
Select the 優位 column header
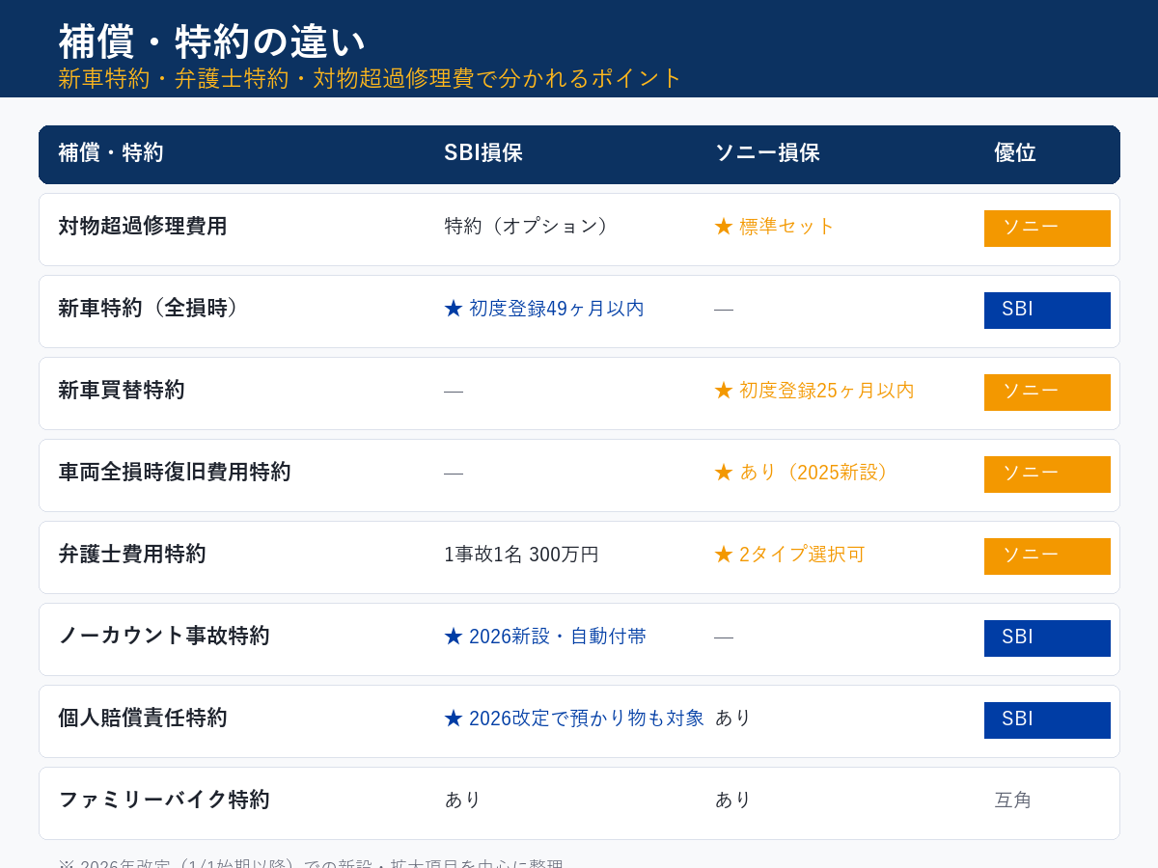point(1014,151)
